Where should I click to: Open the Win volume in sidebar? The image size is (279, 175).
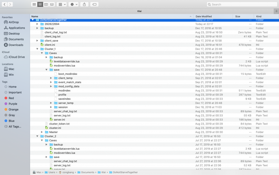pyautogui.click(x=11, y=75)
